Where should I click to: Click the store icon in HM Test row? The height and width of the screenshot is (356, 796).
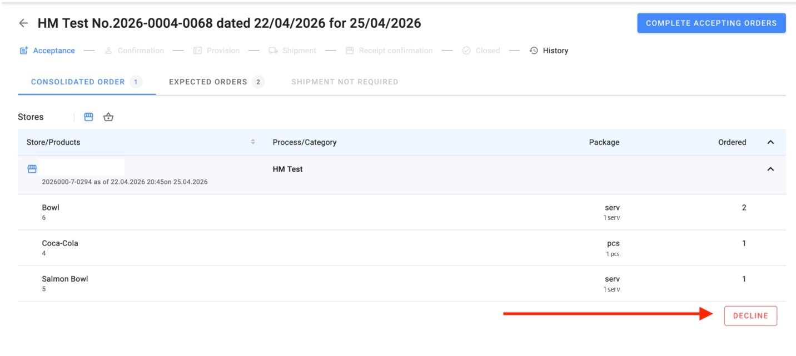point(32,169)
